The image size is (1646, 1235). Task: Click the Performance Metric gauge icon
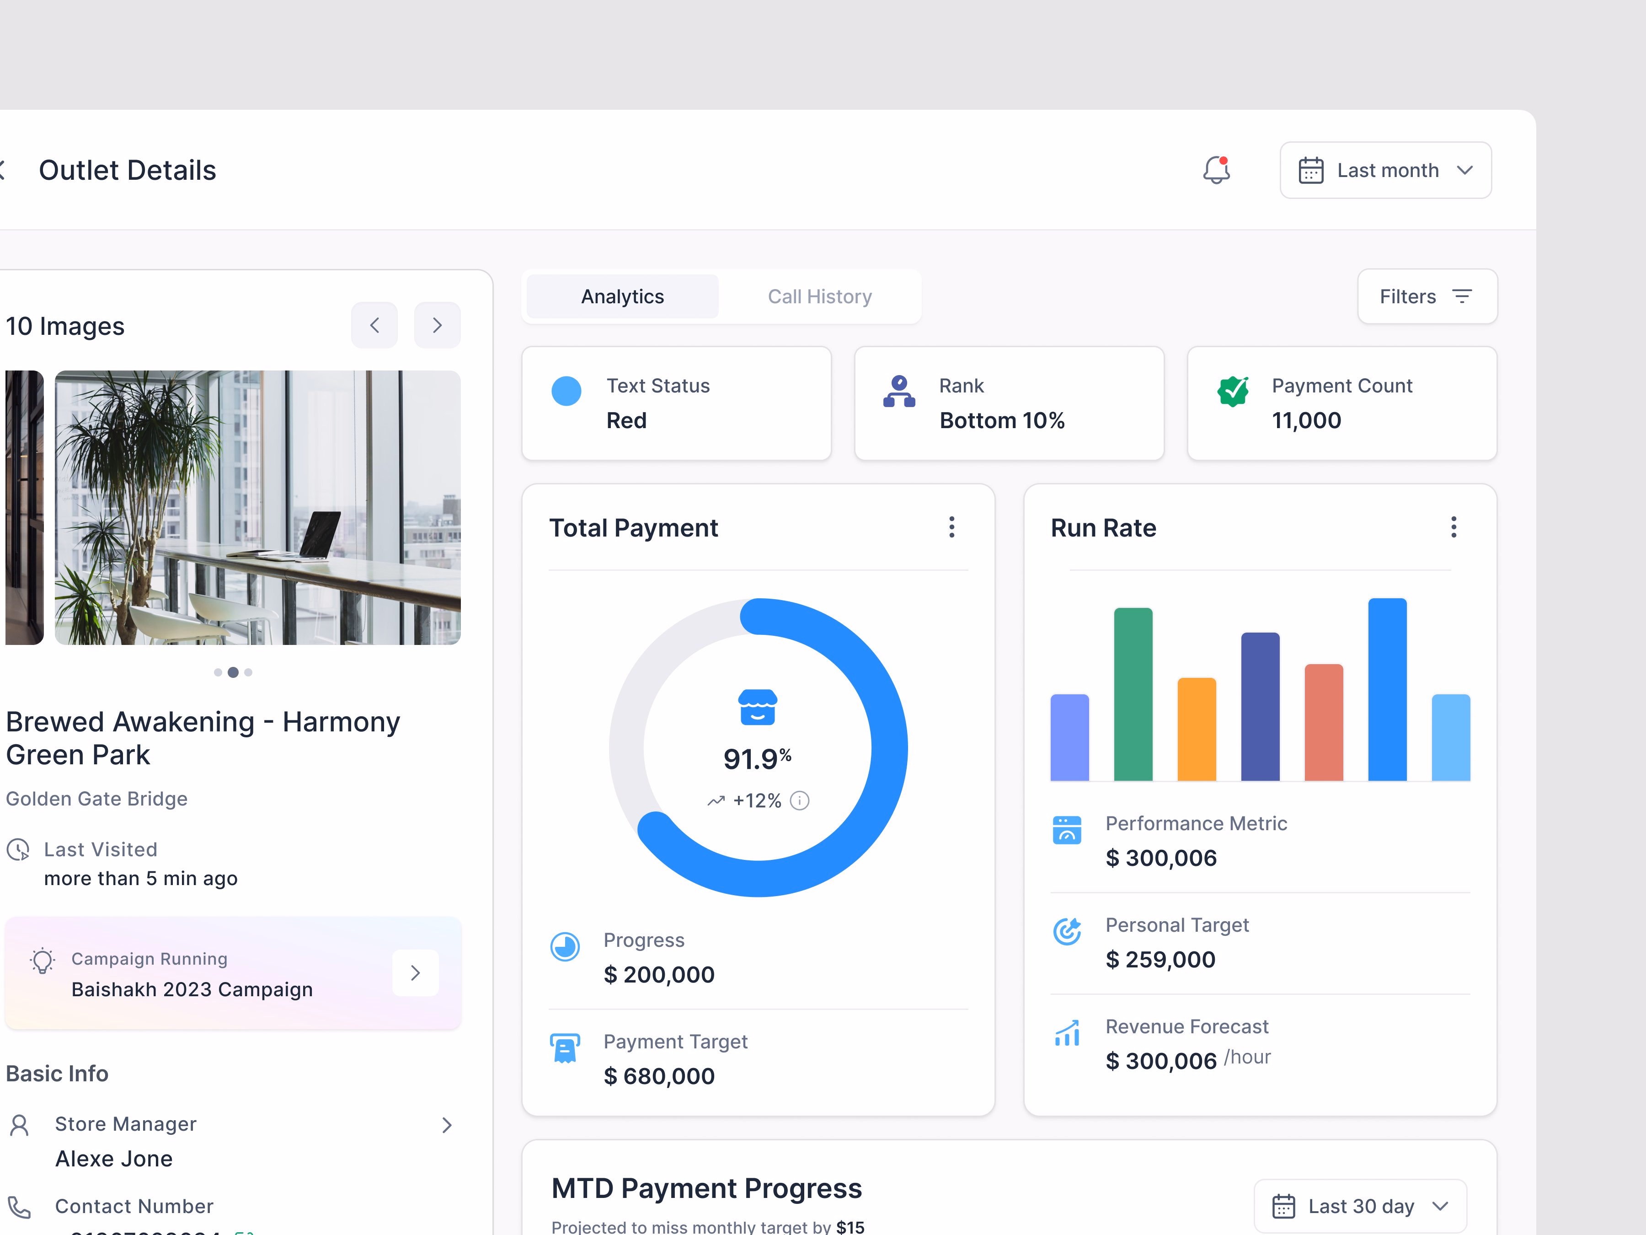click(x=1066, y=829)
